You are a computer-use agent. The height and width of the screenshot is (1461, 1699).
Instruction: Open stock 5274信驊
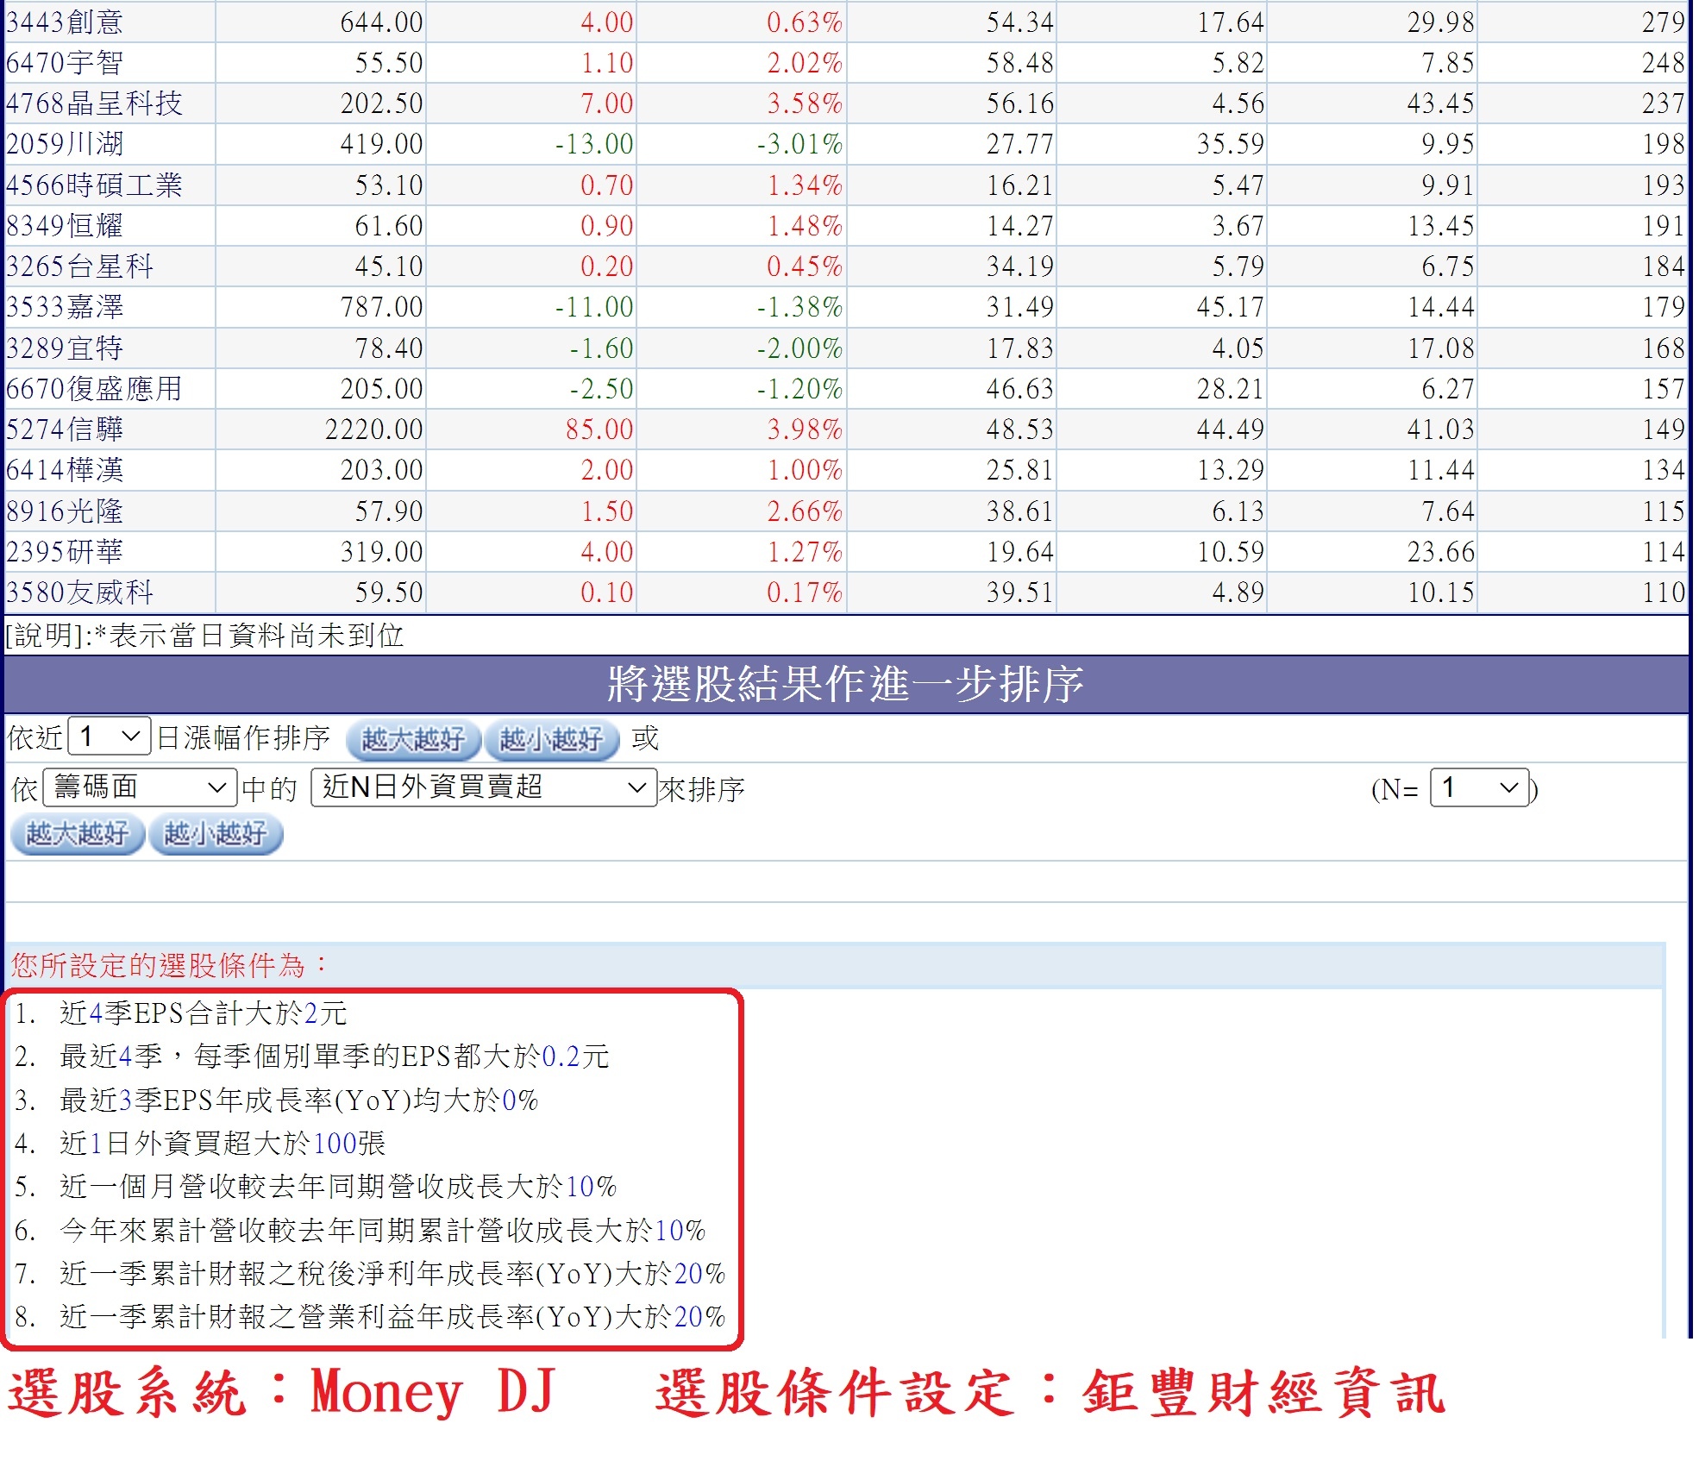click(65, 430)
